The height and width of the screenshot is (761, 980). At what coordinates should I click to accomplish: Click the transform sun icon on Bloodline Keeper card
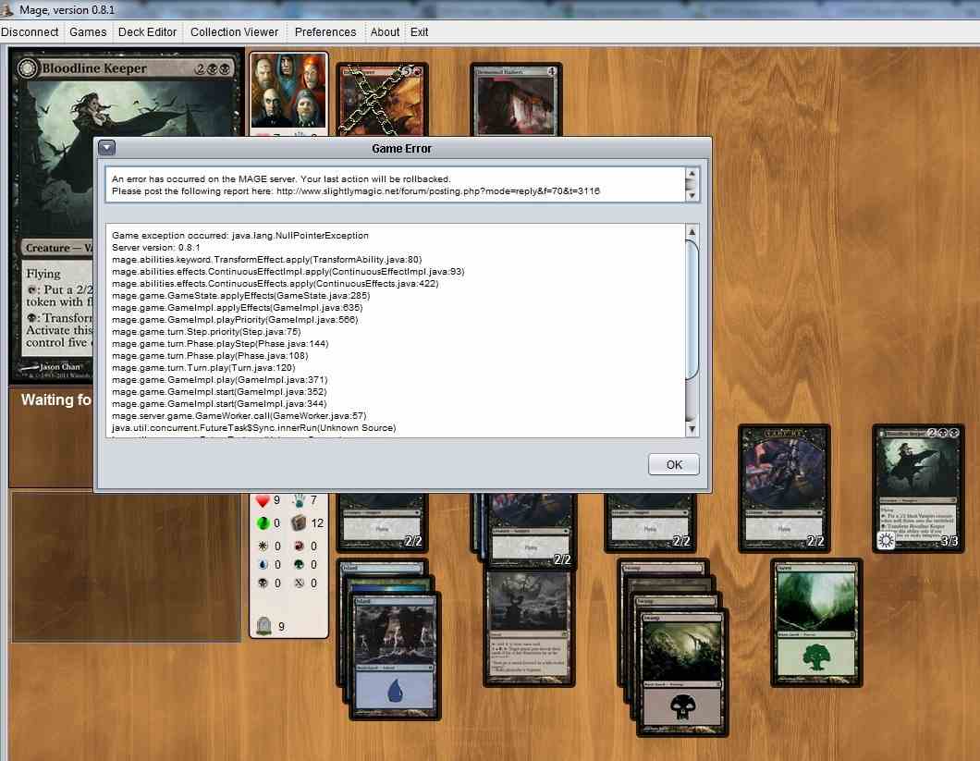click(886, 540)
